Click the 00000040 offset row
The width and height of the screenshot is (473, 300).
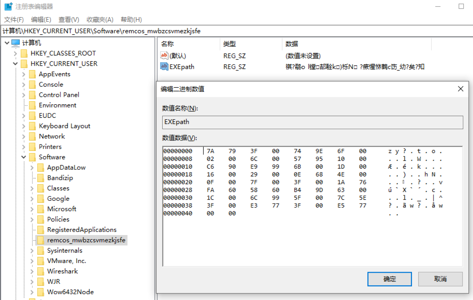click(178, 213)
